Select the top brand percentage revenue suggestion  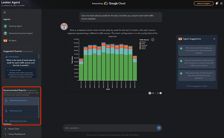197,76
